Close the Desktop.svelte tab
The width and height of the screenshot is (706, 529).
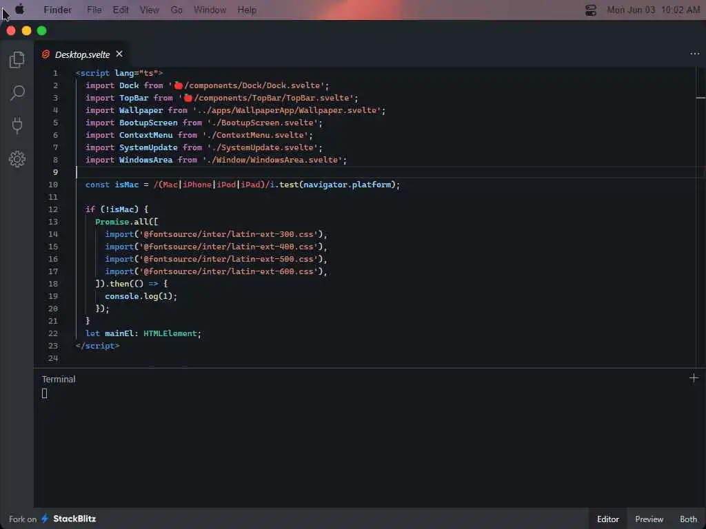119,54
